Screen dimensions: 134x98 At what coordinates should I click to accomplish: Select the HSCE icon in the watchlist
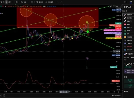click(125, 31)
